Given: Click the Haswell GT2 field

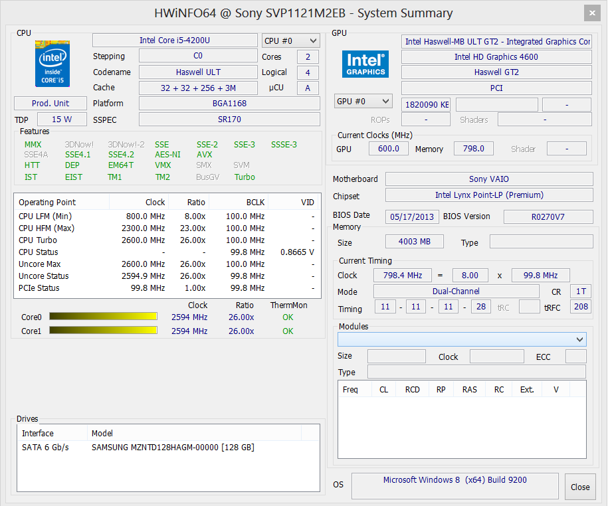Looking at the screenshot, I should point(496,72).
